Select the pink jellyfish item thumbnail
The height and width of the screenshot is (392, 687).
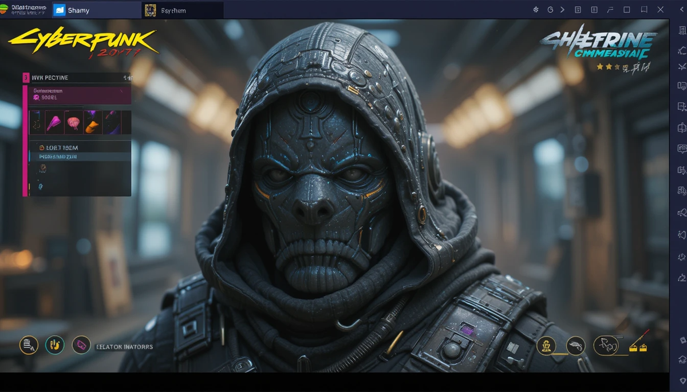click(74, 122)
